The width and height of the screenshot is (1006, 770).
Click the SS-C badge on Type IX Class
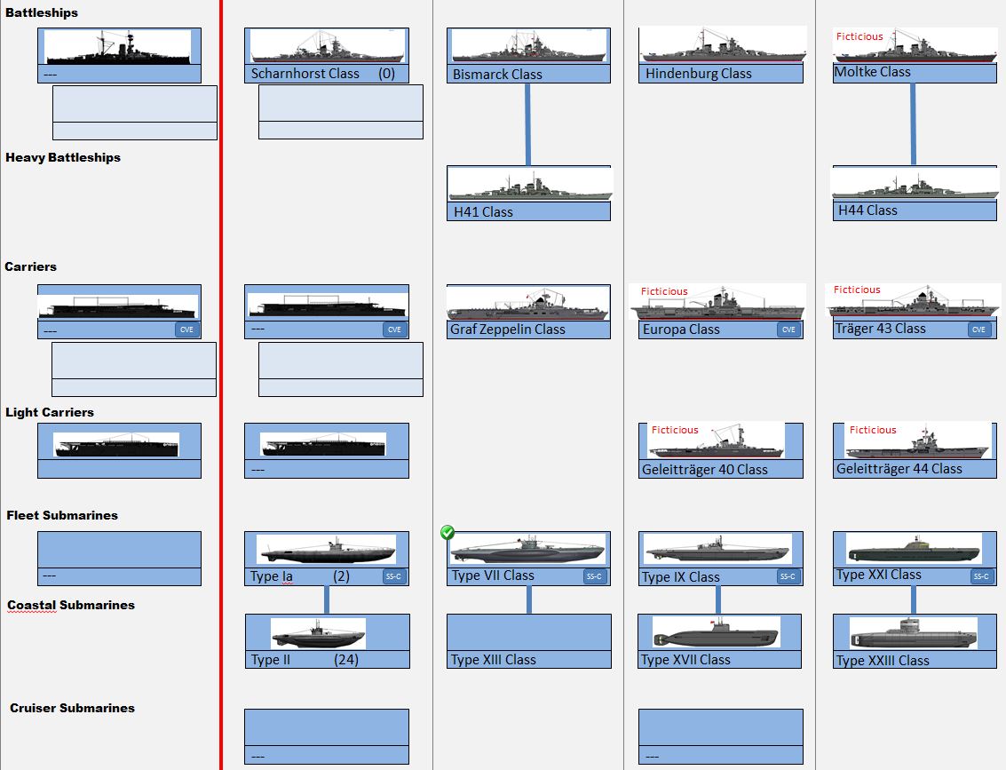pyautogui.click(x=788, y=576)
